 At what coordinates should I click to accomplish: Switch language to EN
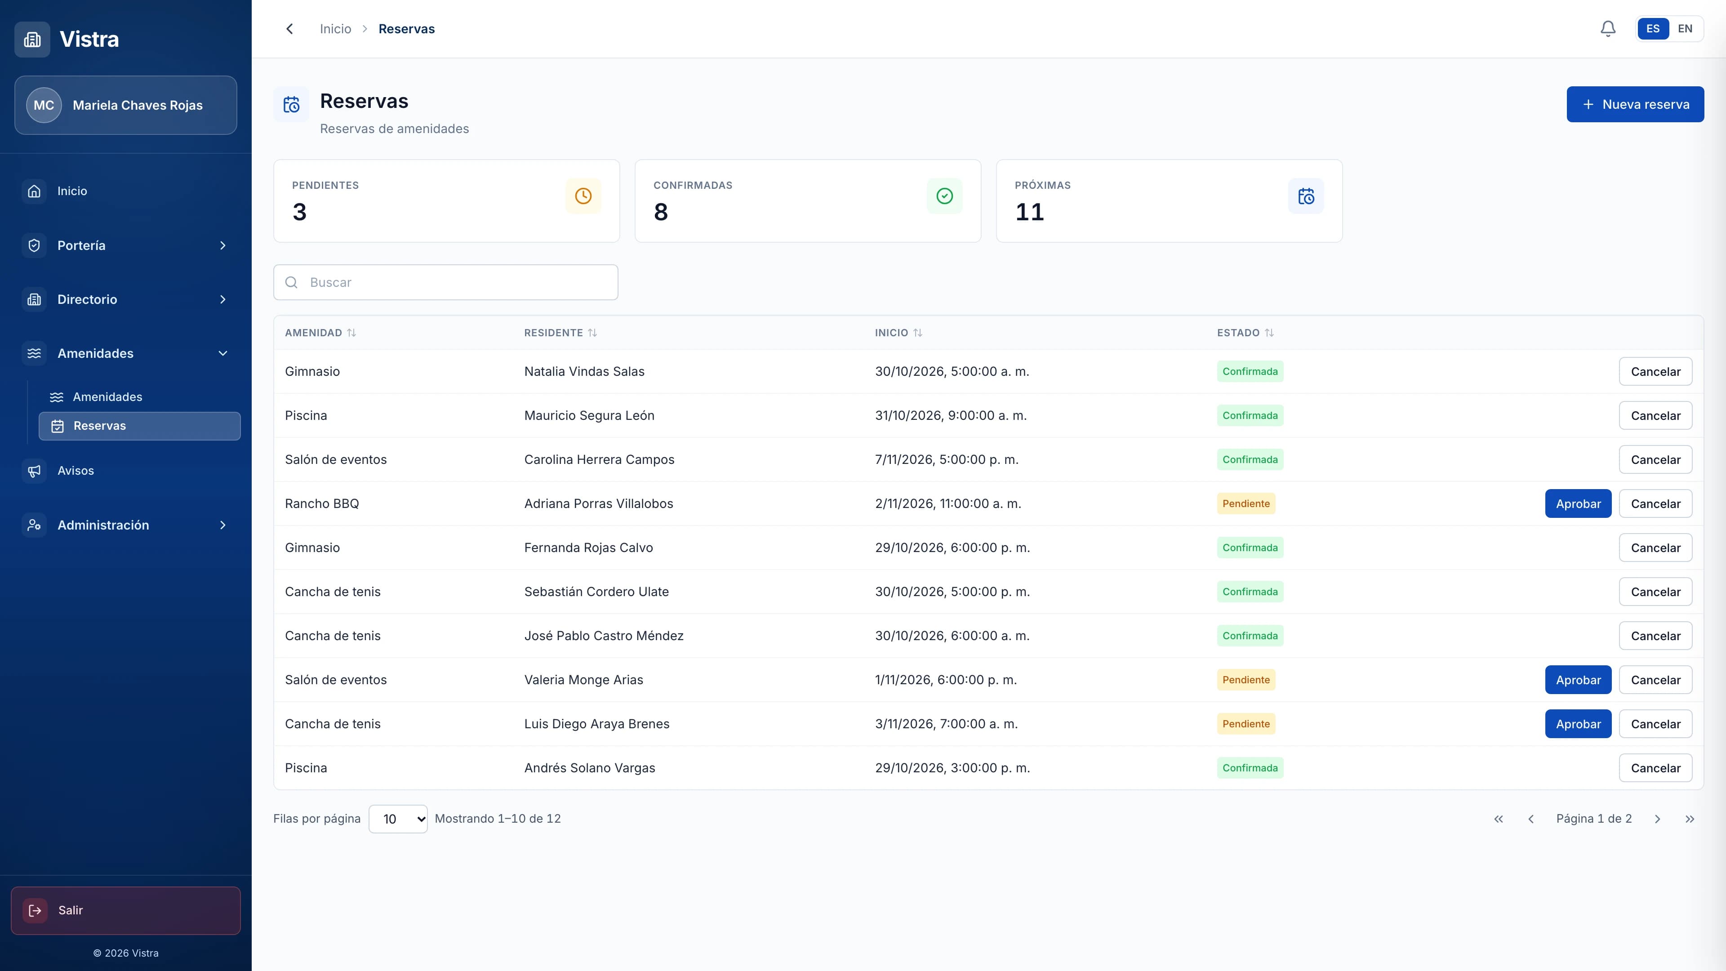[1685, 29]
